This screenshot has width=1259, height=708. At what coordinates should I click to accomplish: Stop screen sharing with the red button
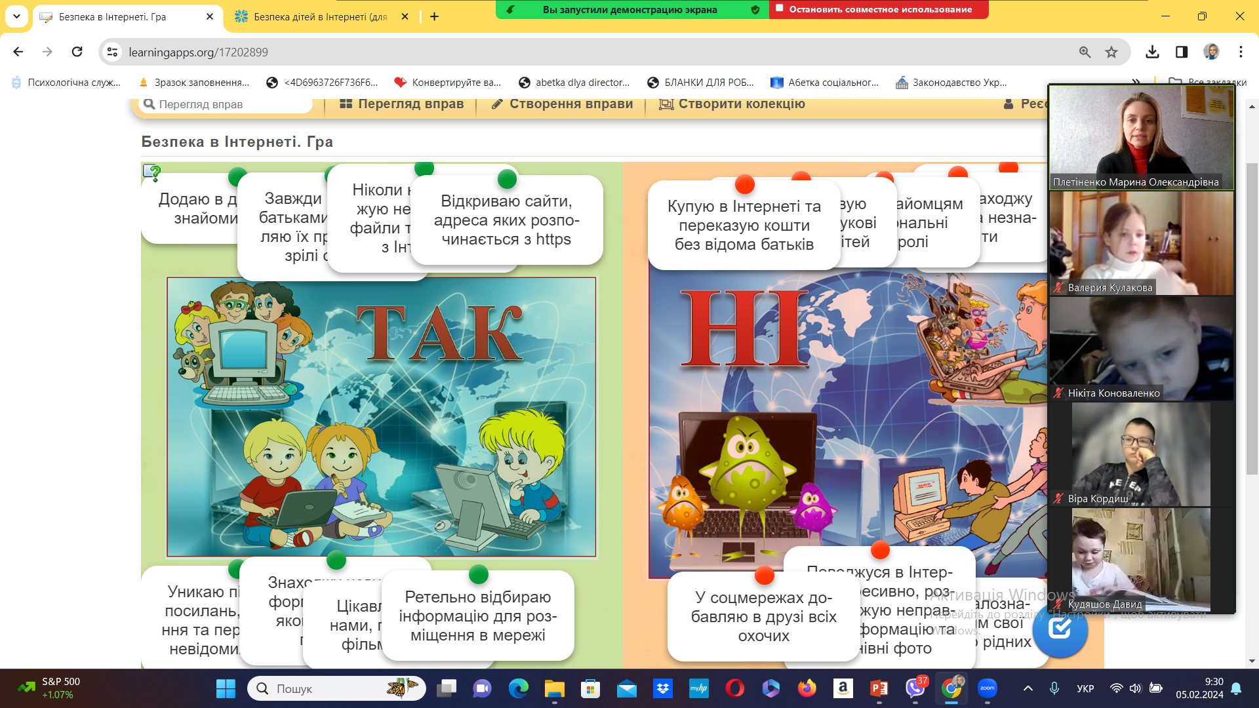pos(879,9)
